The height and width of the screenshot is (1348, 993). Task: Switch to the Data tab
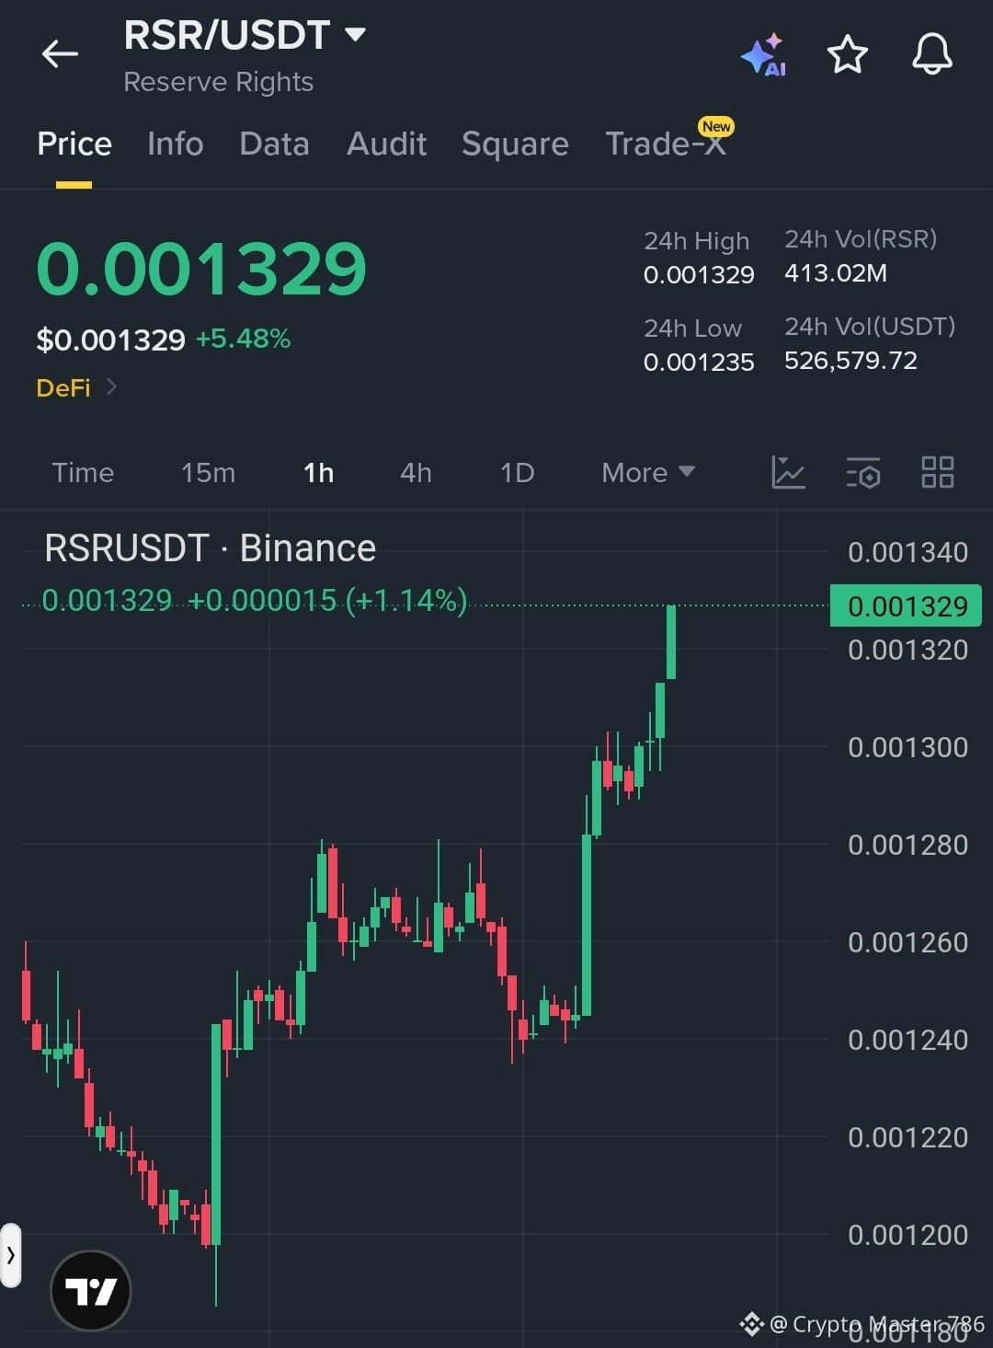[274, 144]
